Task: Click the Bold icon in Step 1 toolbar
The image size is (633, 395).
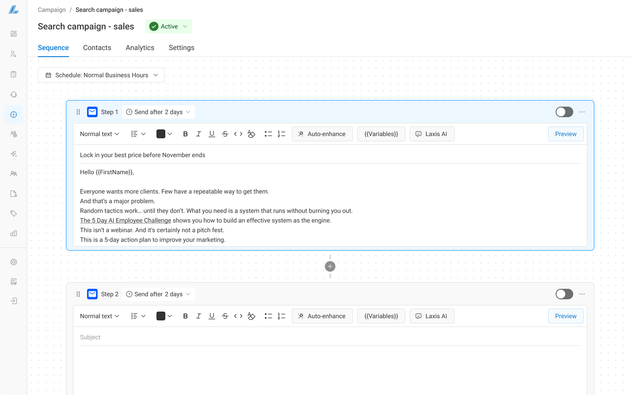Action: [186, 134]
